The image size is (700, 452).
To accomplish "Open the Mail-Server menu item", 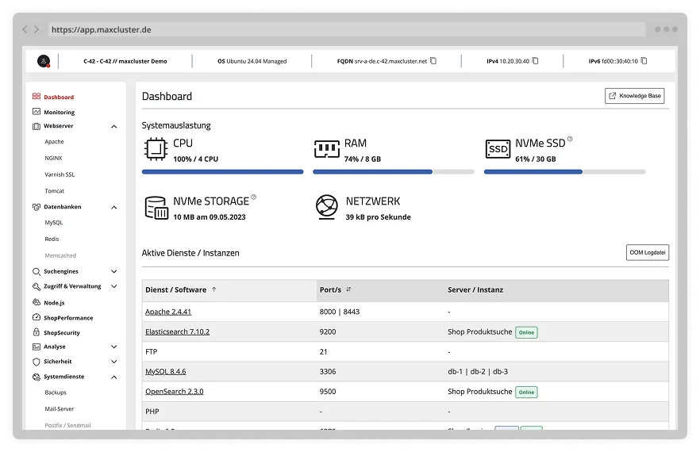I will (59, 408).
